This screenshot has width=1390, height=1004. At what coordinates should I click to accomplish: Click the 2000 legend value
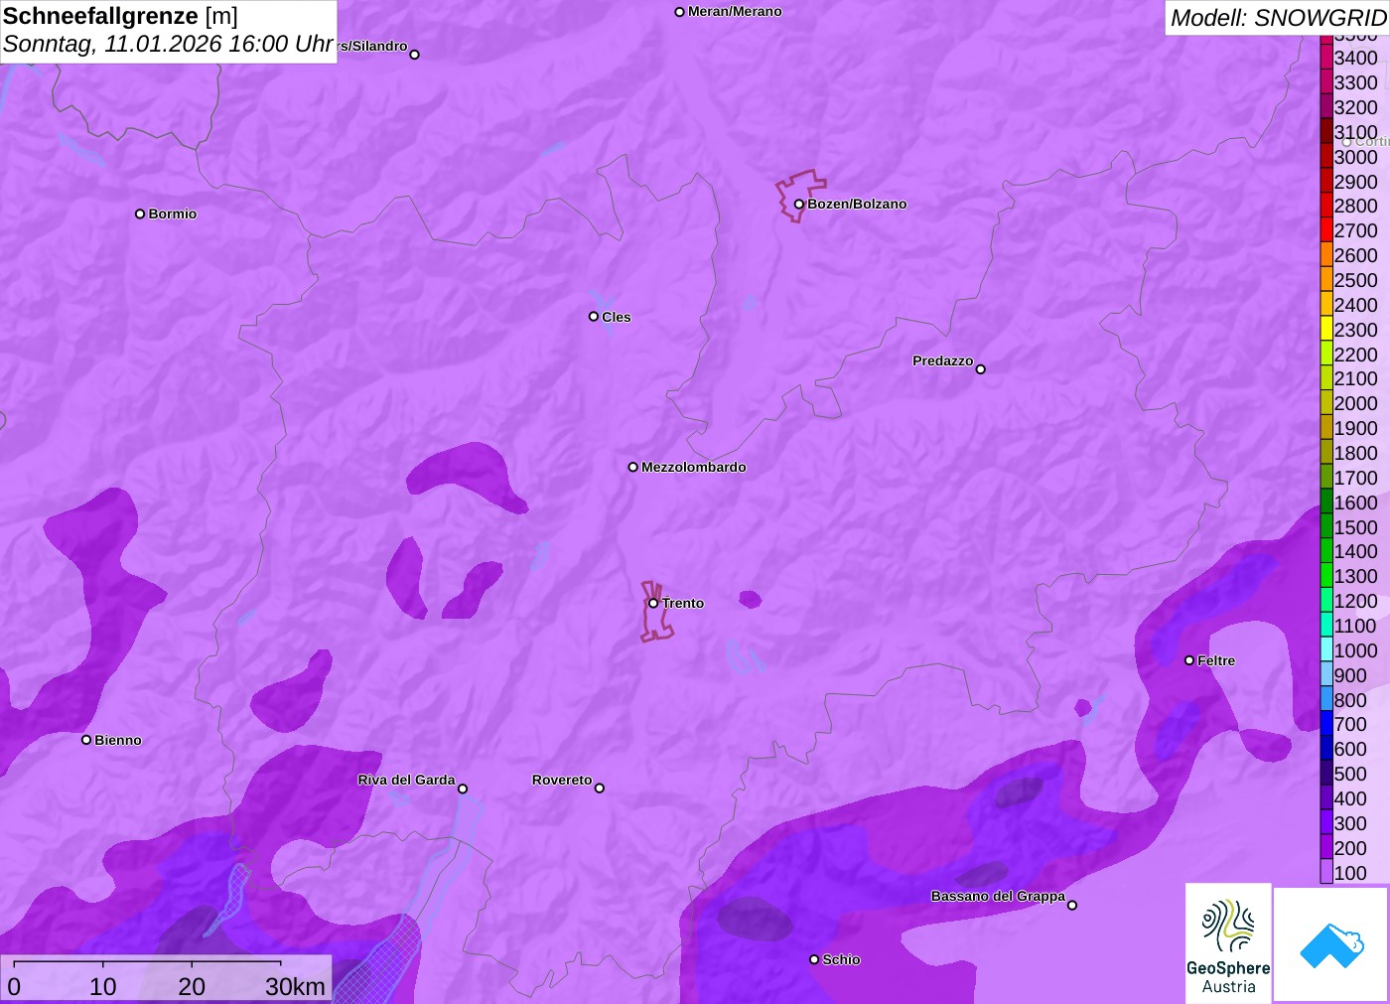coord(1356,404)
